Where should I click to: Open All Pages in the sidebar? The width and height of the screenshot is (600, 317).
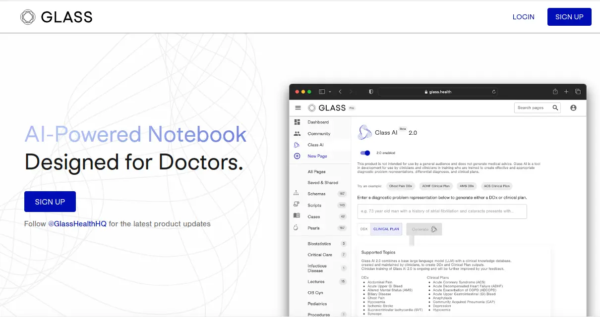pyautogui.click(x=316, y=171)
